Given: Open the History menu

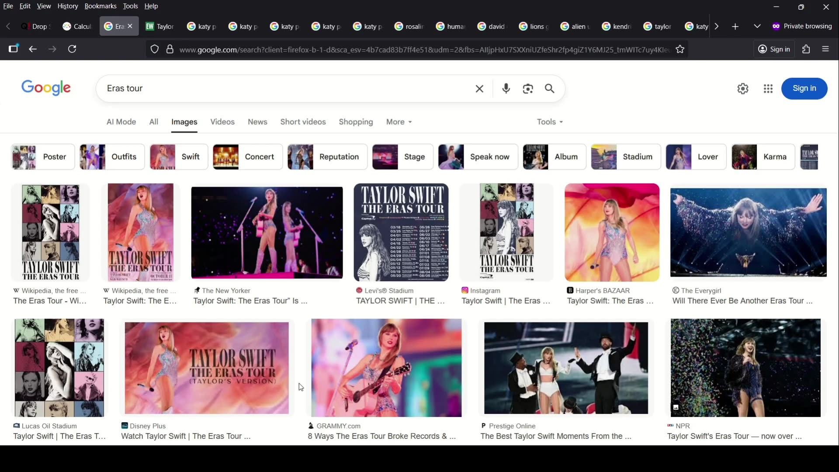Looking at the screenshot, I should point(67,6).
